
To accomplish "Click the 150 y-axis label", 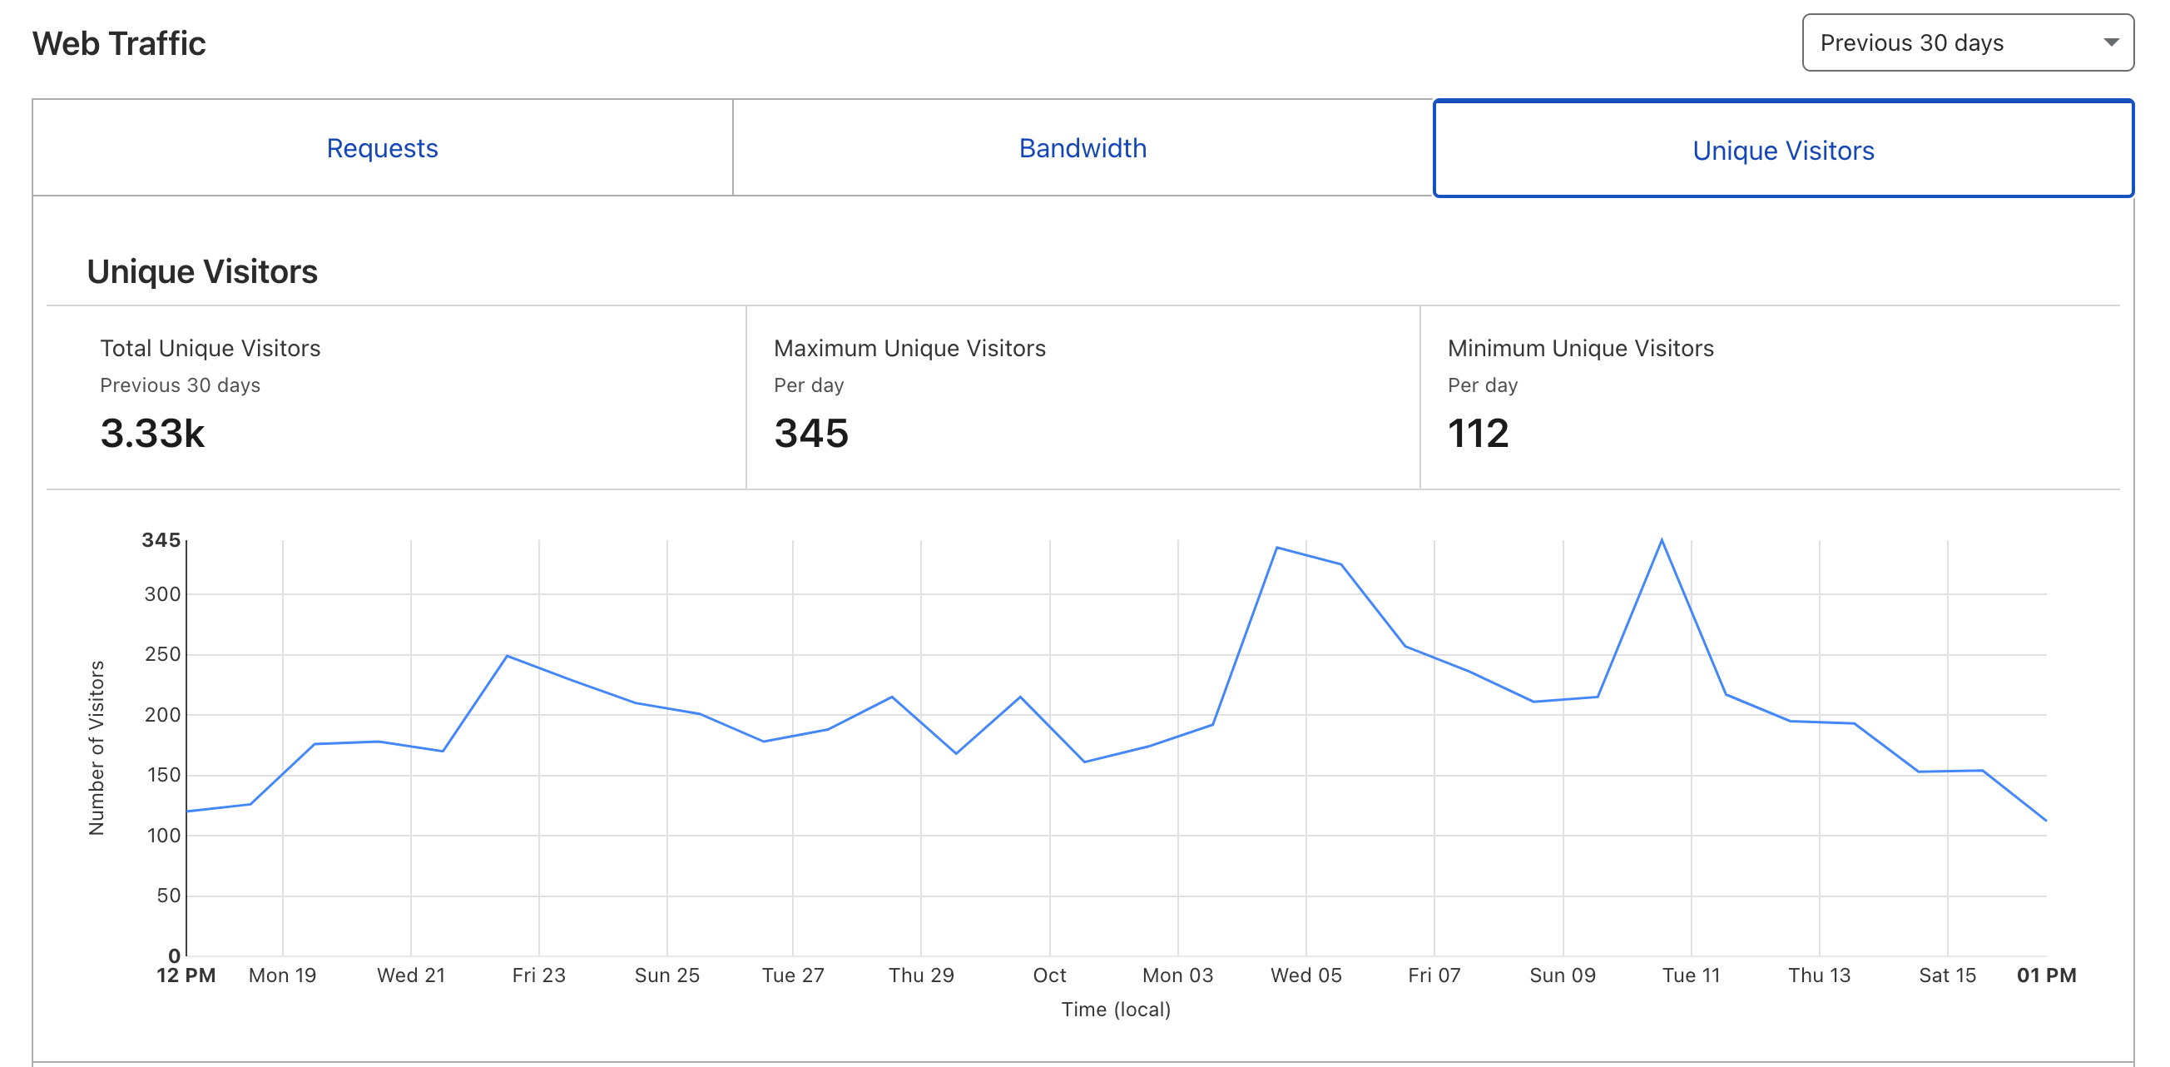I will tap(163, 775).
